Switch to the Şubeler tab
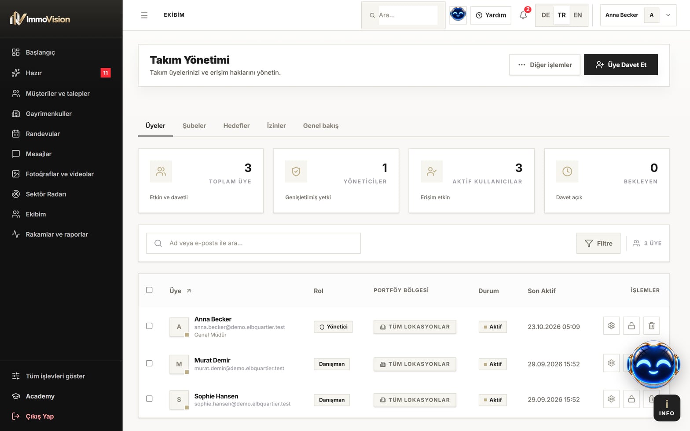690x431 pixels. coord(194,126)
